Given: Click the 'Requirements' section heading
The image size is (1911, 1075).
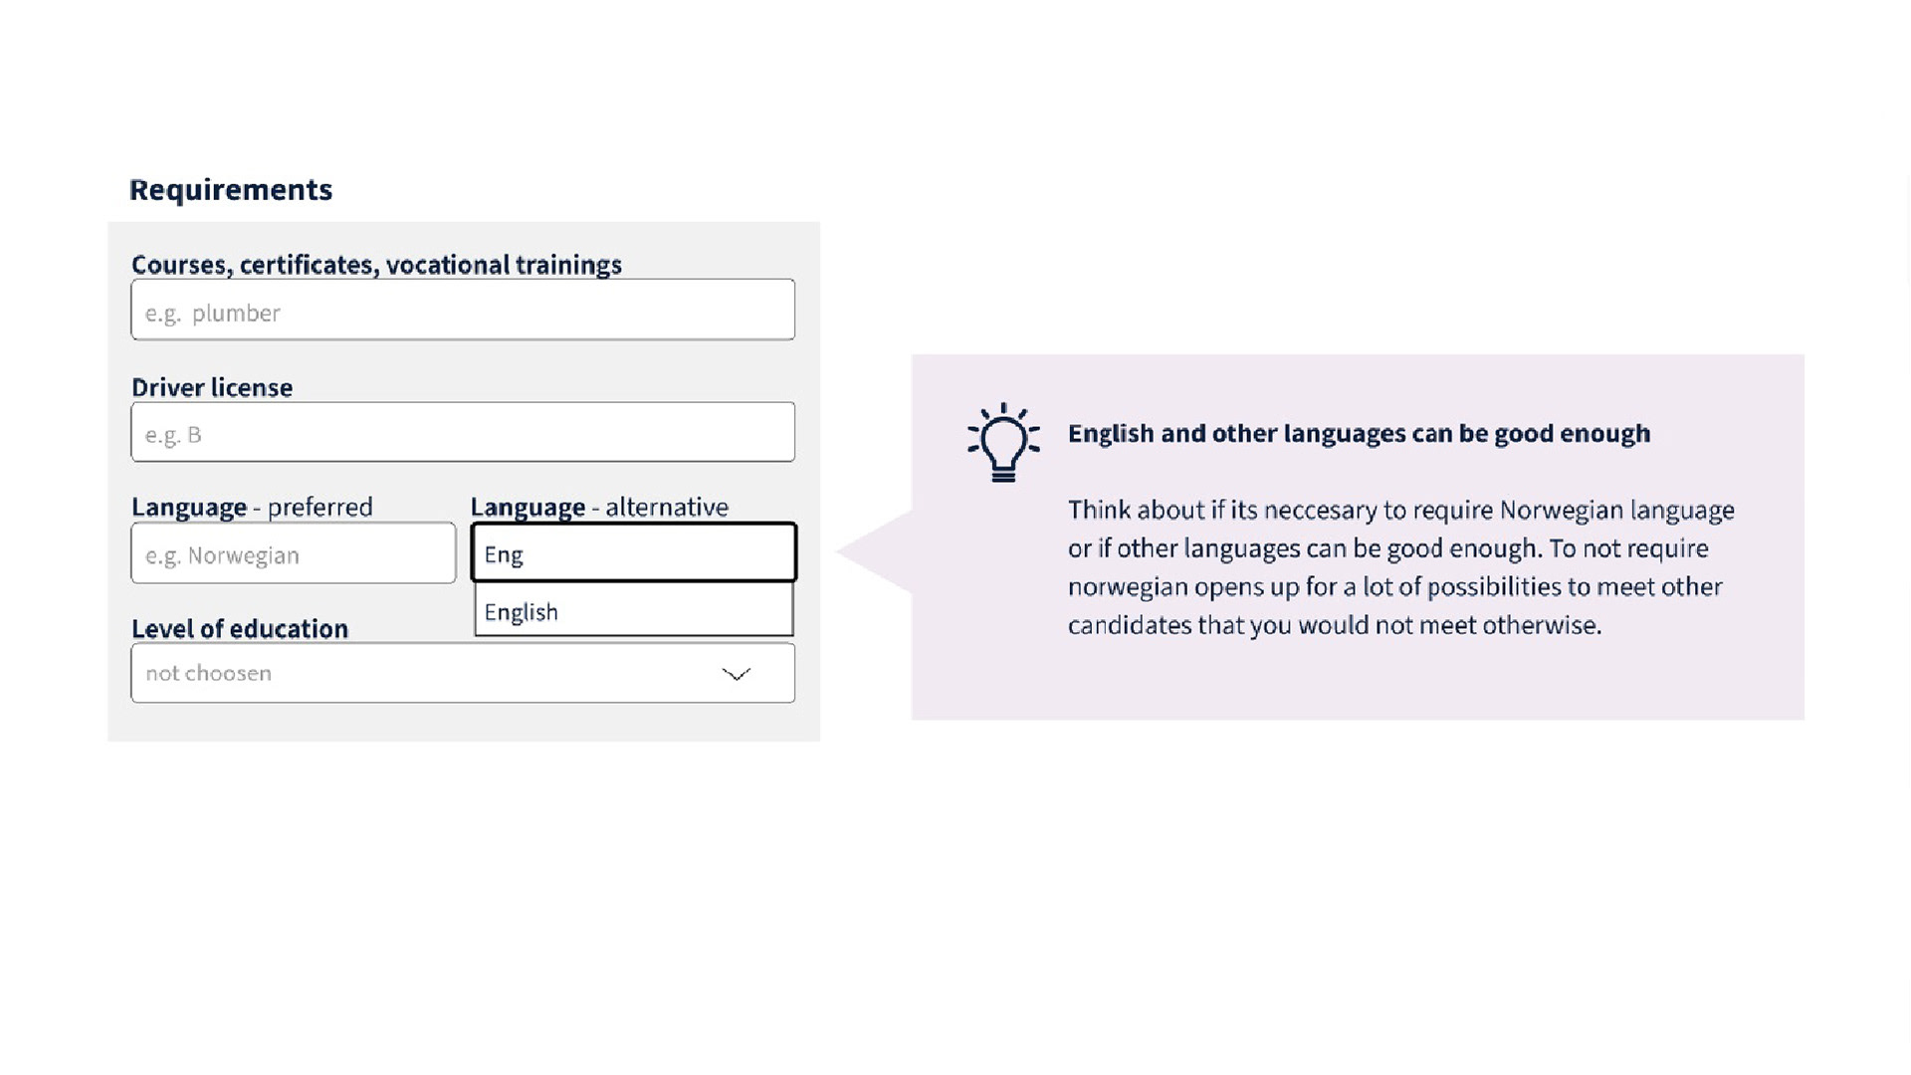Looking at the screenshot, I should tap(231, 189).
